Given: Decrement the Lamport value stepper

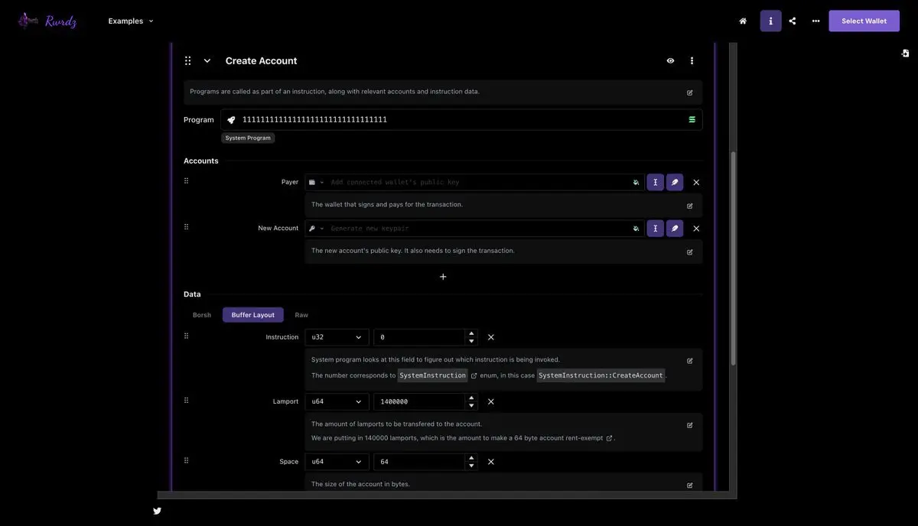Looking at the screenshot, I should click(x=471, y=406).
